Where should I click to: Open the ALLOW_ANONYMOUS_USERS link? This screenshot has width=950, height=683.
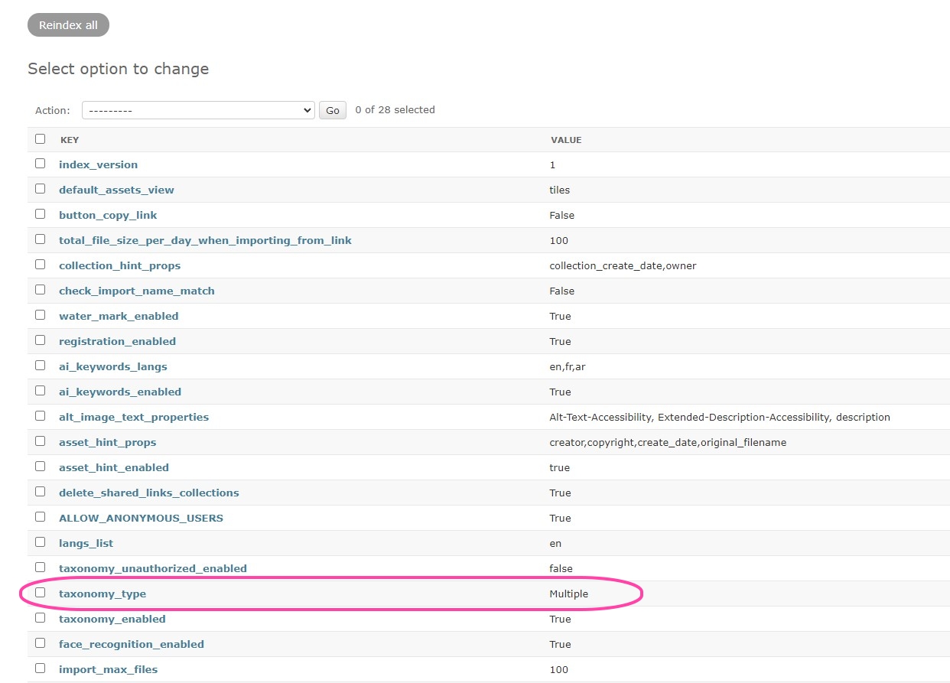[141, 518]
